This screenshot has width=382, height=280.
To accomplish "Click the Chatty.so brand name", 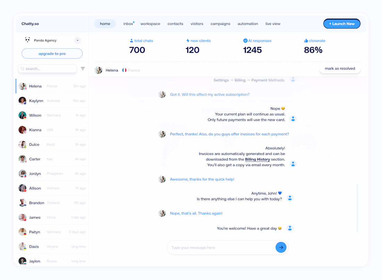I will 30,24.
